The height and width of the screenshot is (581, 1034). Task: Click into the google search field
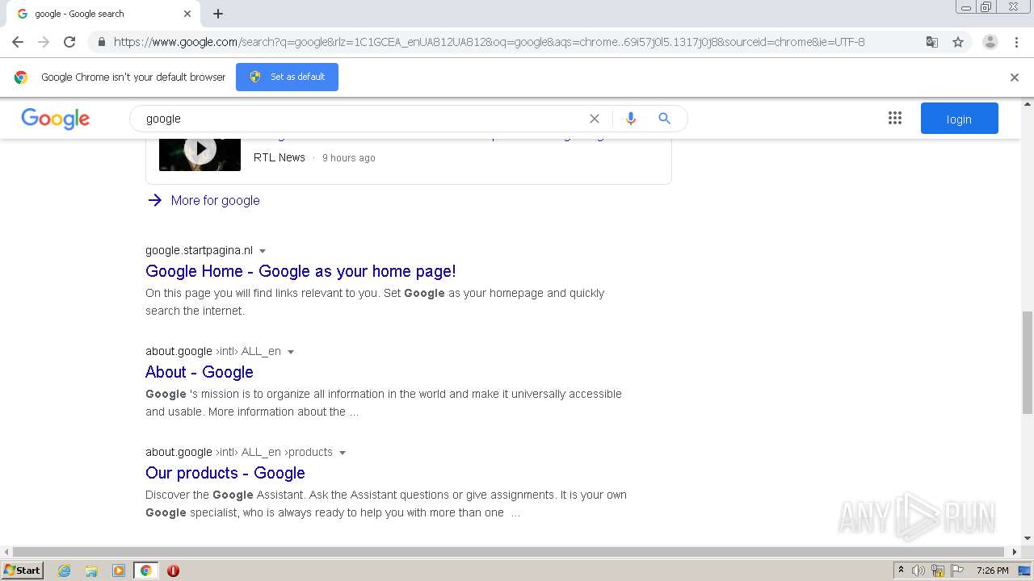tap(364, 119)
